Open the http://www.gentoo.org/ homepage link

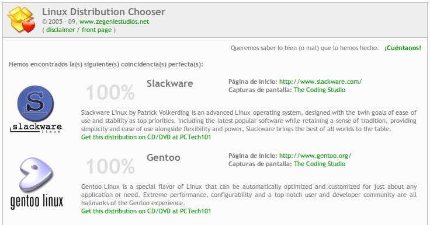(315, 156)
